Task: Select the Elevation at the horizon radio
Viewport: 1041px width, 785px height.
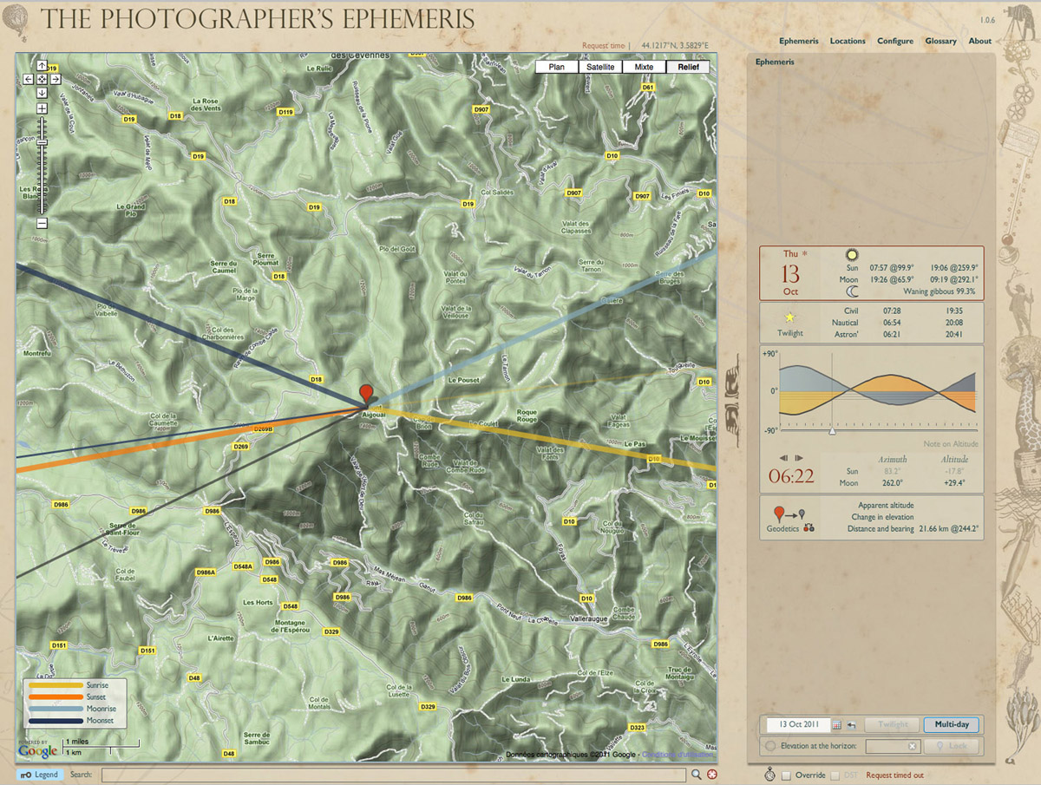Action: click(x=771, y=746)
